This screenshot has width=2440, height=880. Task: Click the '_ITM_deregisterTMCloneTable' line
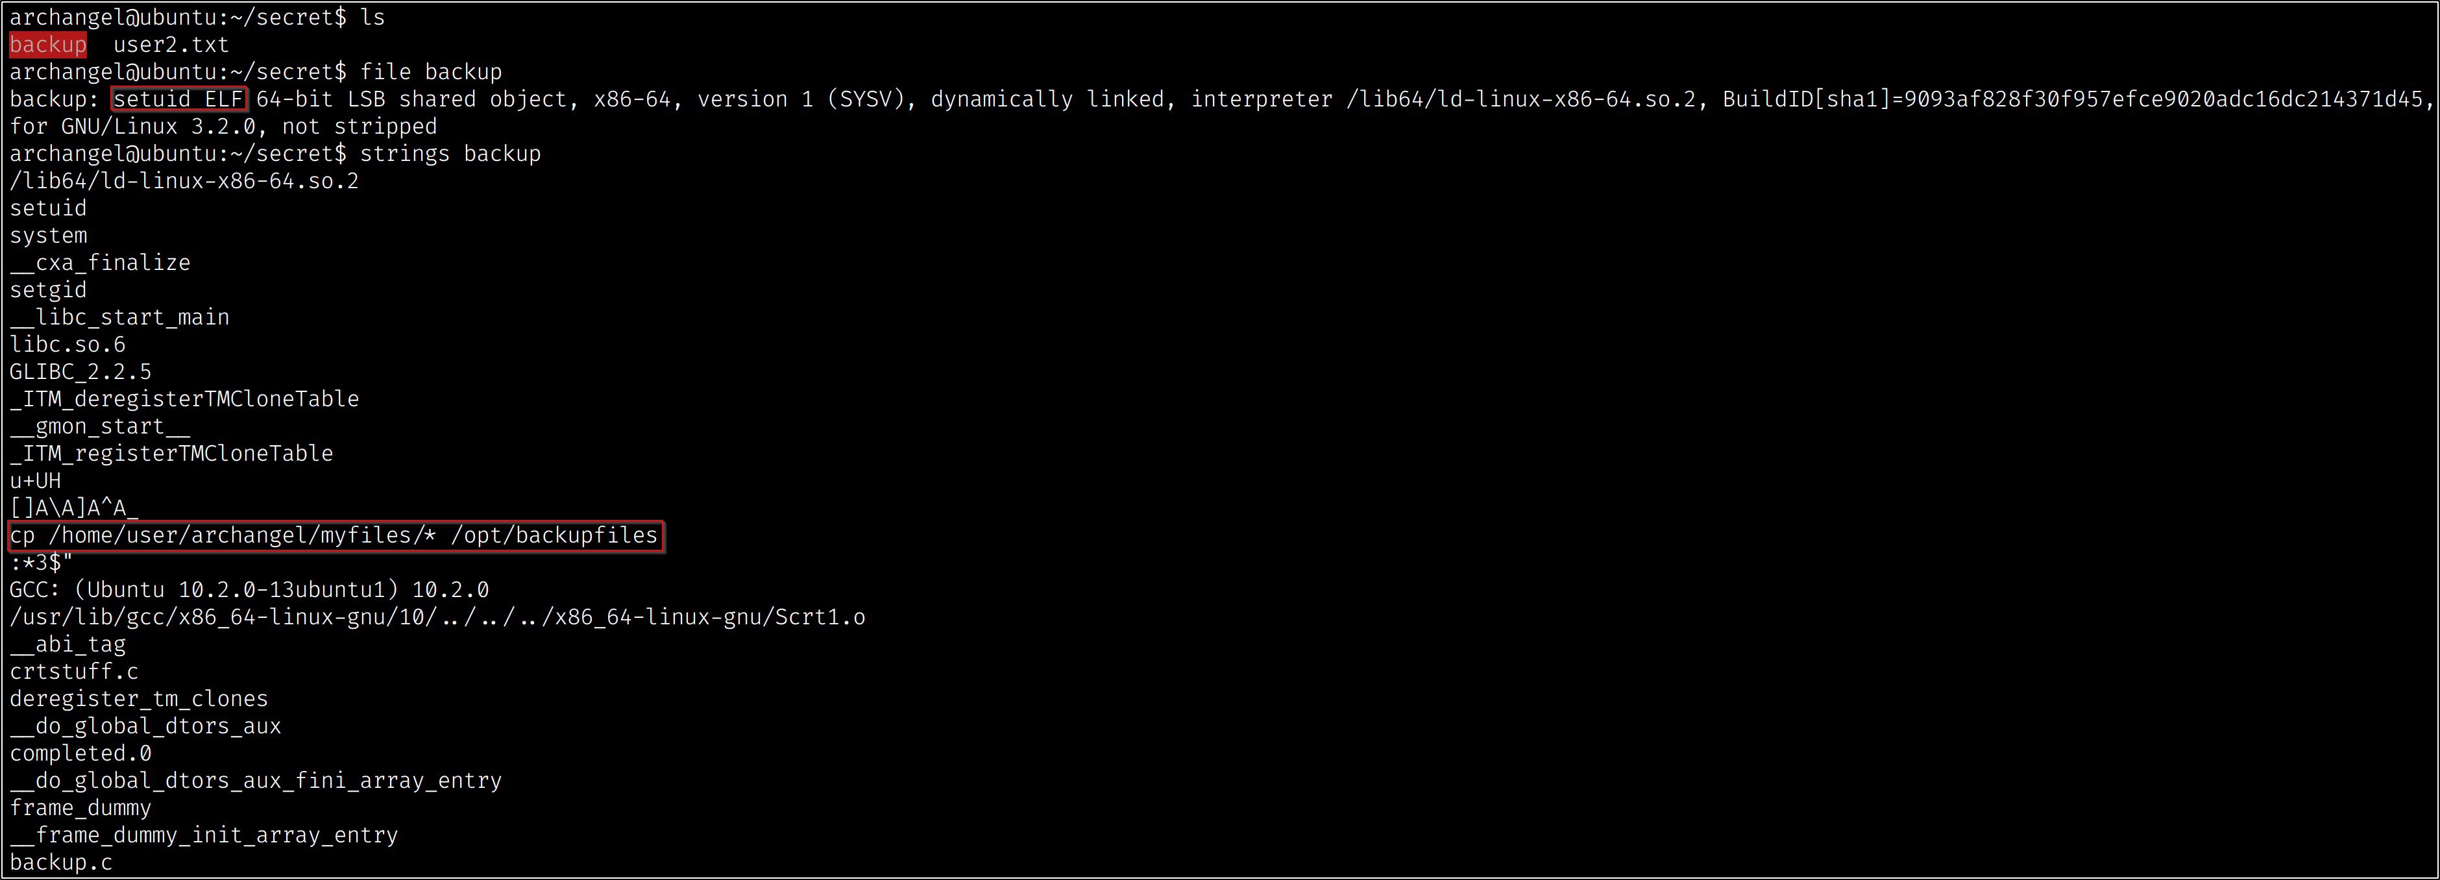tap(184, 399)
